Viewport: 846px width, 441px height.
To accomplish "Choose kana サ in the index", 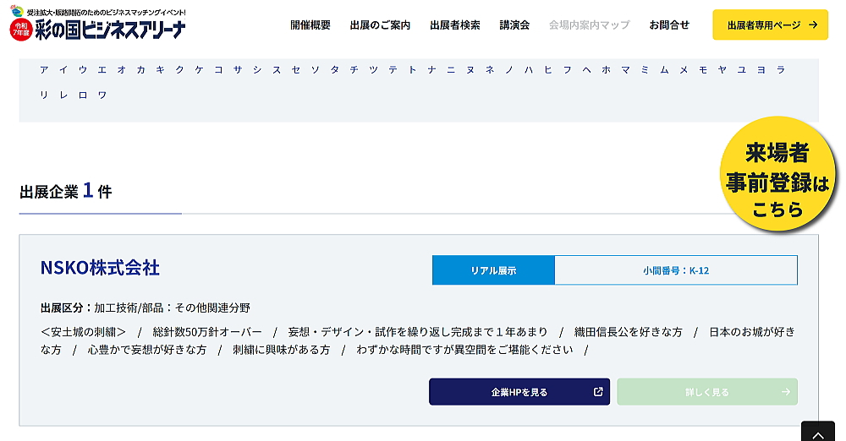I will click(x=238, y=70).
